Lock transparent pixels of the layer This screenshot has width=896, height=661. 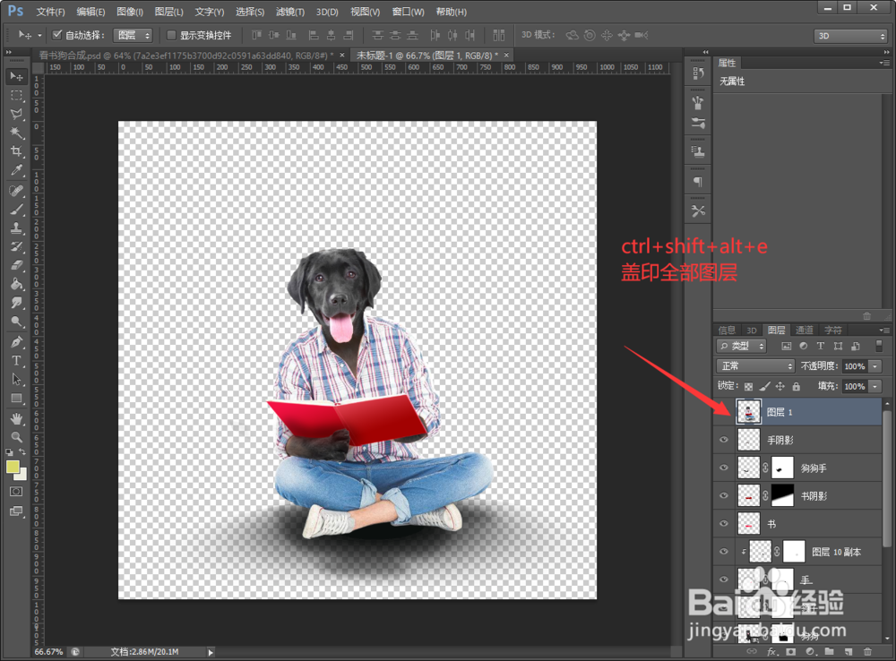(x=748, y=386)
